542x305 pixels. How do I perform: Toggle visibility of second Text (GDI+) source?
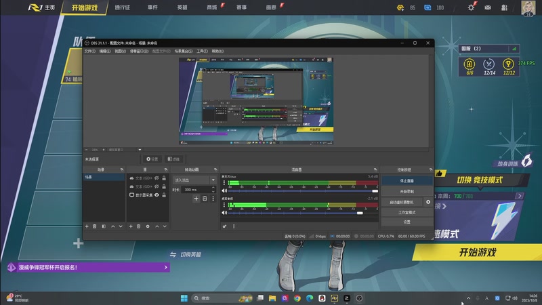157,186
